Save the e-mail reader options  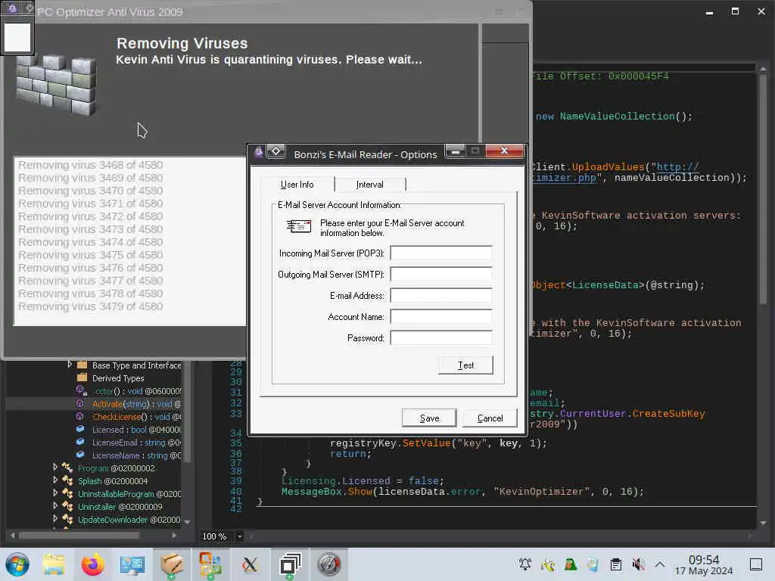[x=429, y=418]
